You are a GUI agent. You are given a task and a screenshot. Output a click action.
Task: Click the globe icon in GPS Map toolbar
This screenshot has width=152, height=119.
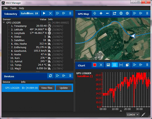tap(121, 13)
